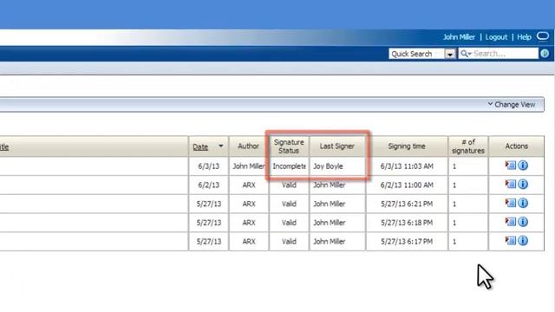Click the 6/2/13 11:00 AM signing time
The width and height of the screenshot is (555, 312).
407,185
